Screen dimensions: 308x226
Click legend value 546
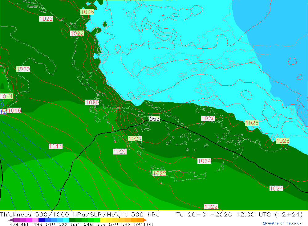coord(88,224)
